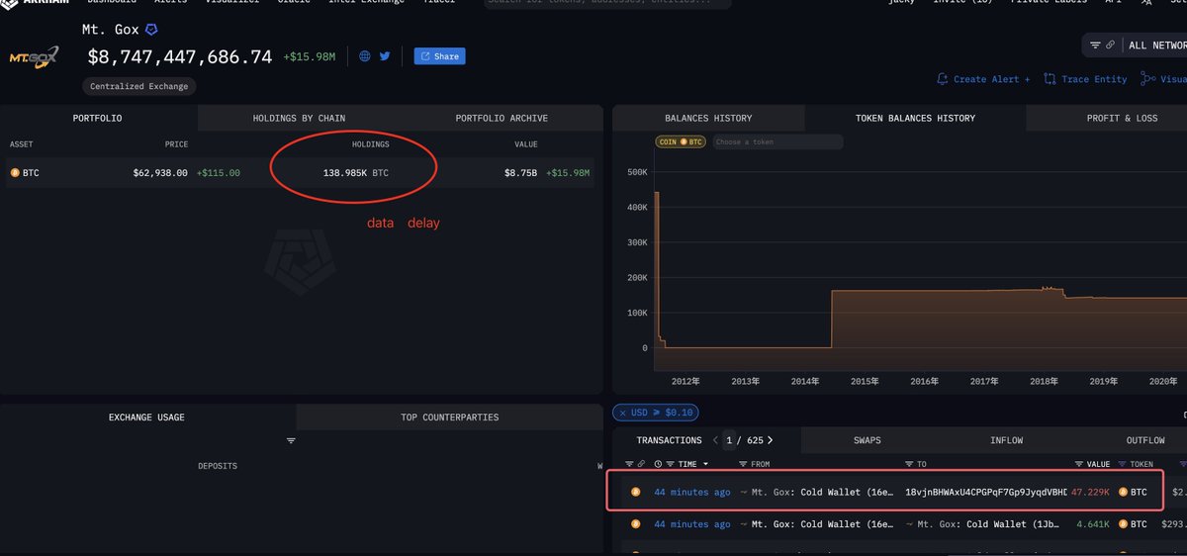Viewport: 1187px width, 556px height.
Task: Click the COIN BTC chip above chart
Action: tap(681, 142)
